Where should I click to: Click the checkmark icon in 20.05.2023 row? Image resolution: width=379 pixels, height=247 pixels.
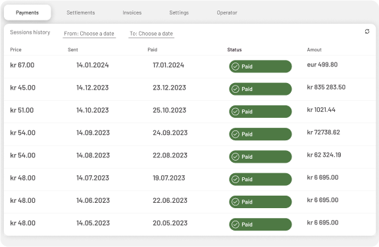pos(235,225)
